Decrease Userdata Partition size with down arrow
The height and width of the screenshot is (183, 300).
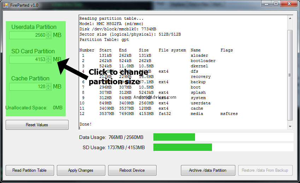point(49,37)
